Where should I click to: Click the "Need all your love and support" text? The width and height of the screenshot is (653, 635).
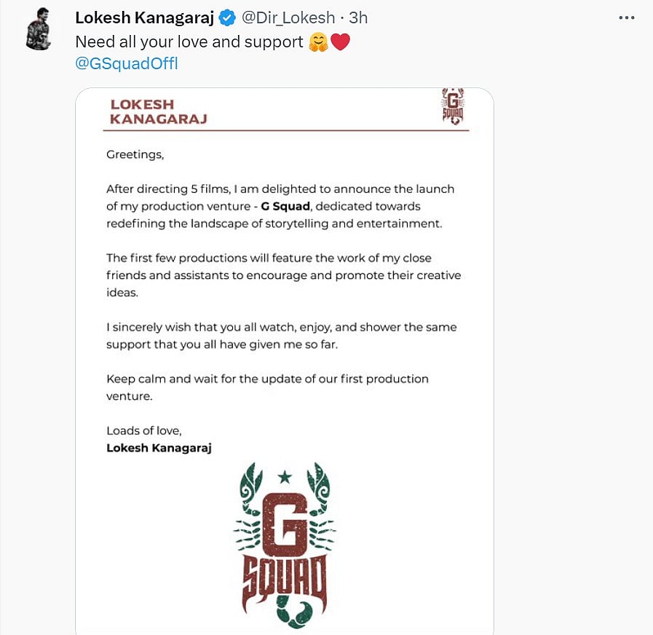[x=189, y=42]
